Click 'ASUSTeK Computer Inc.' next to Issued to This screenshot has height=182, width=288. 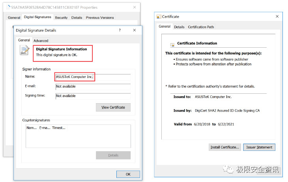click(213, 97)
